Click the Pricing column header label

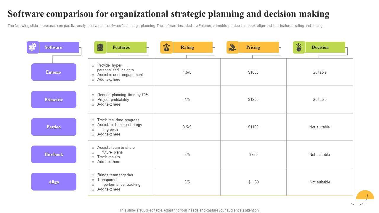tap(253, 47)
